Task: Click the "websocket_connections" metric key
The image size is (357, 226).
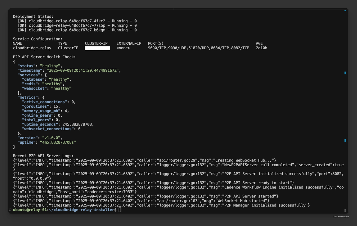Action: (48, 129)
